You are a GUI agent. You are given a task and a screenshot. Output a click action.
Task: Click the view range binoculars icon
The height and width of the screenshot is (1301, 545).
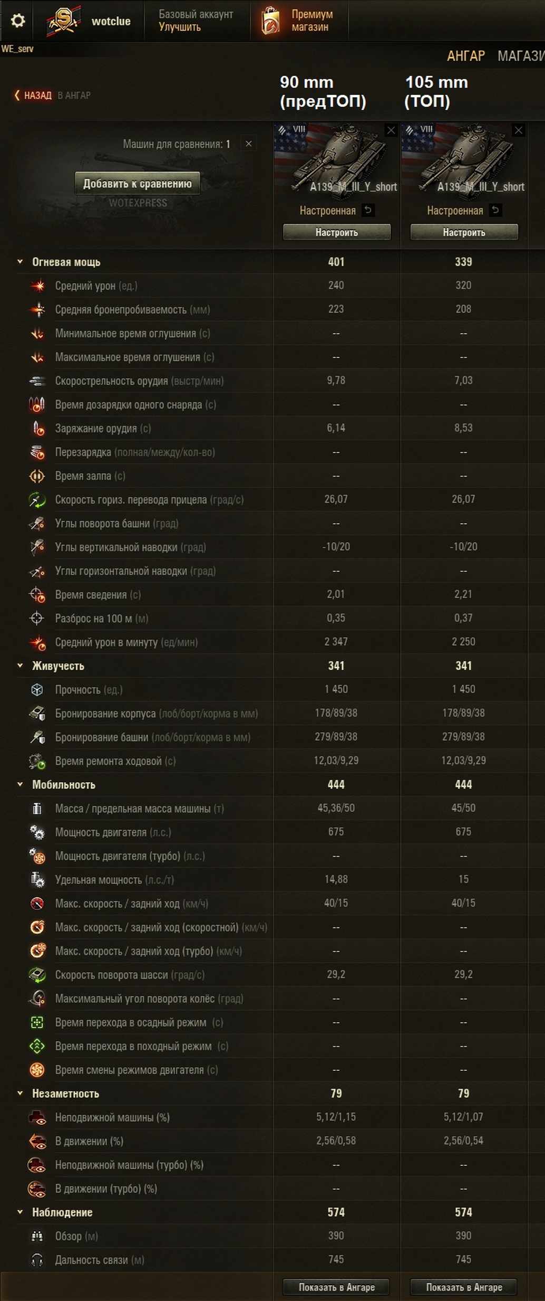click(x=37, y=1236)
